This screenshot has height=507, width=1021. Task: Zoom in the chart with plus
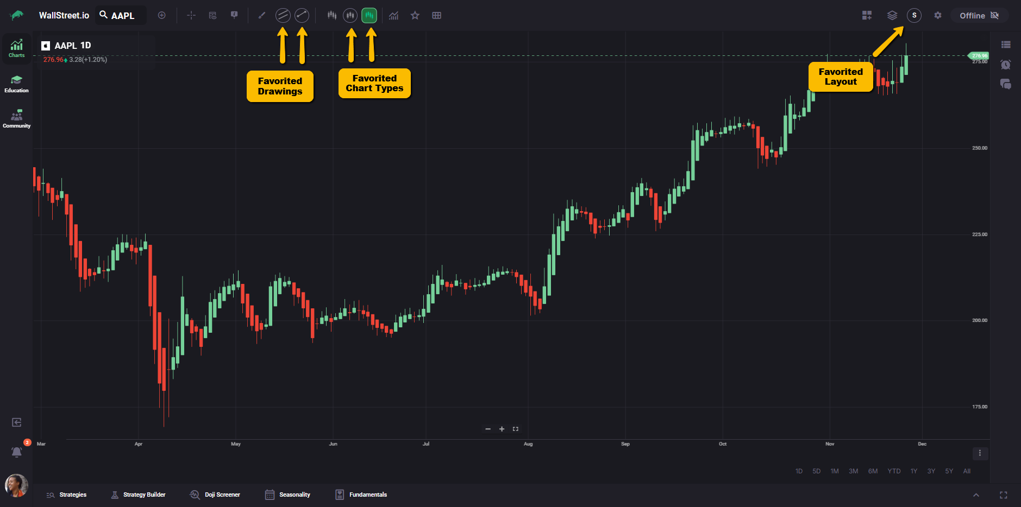coord(502,429)
